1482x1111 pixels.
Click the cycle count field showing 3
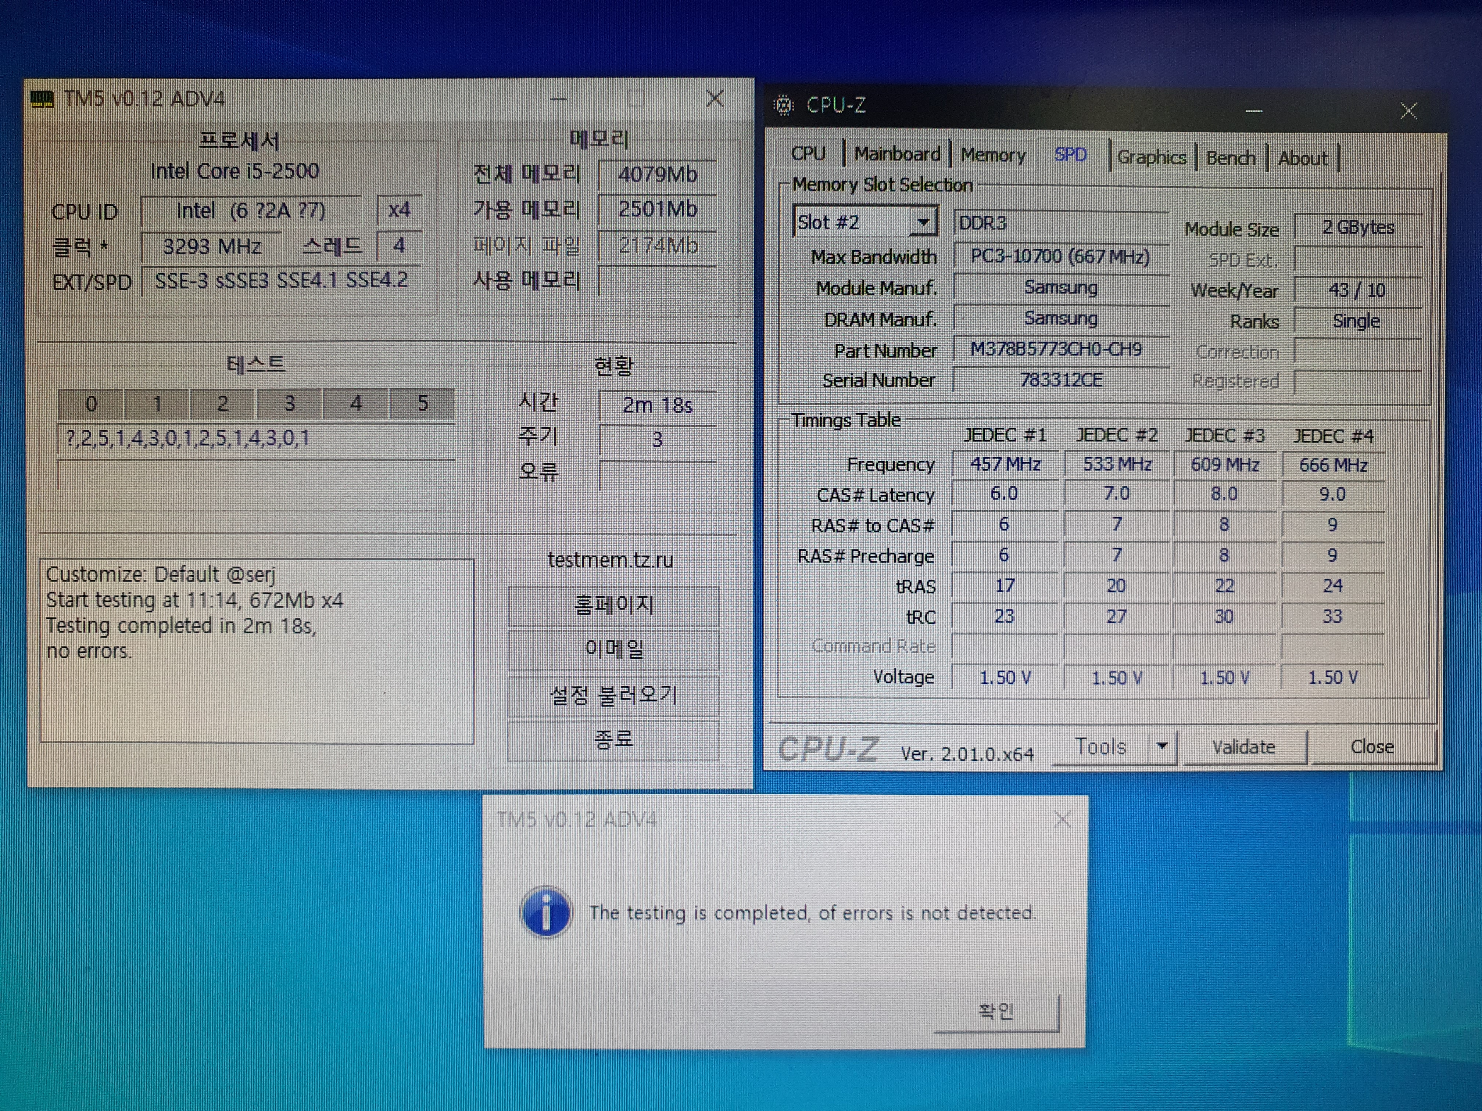pyautogui.click(x=657, y=440)
